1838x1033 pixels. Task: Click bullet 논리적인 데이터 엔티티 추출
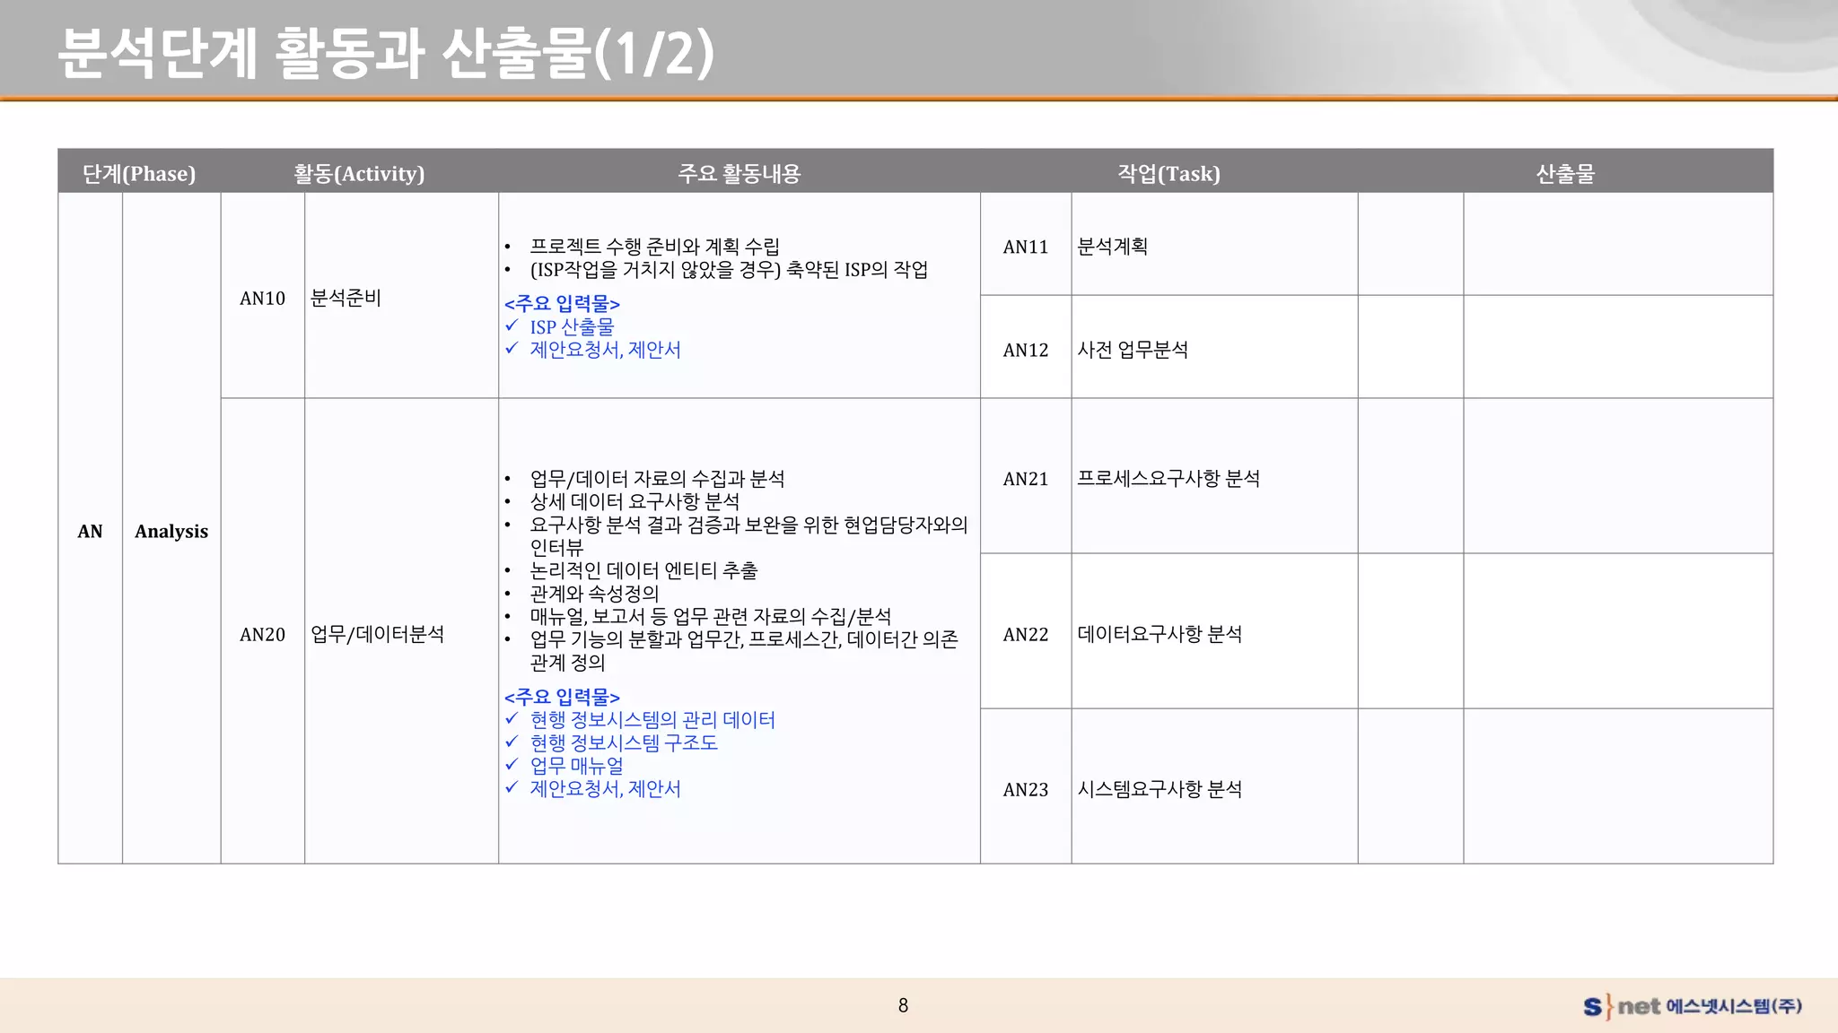coord(643,570)
